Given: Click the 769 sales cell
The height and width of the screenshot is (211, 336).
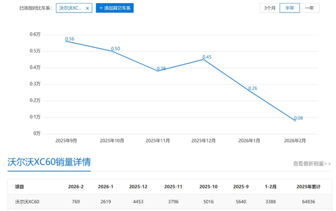Looking at the screenshot, I should tap(76, 201).
